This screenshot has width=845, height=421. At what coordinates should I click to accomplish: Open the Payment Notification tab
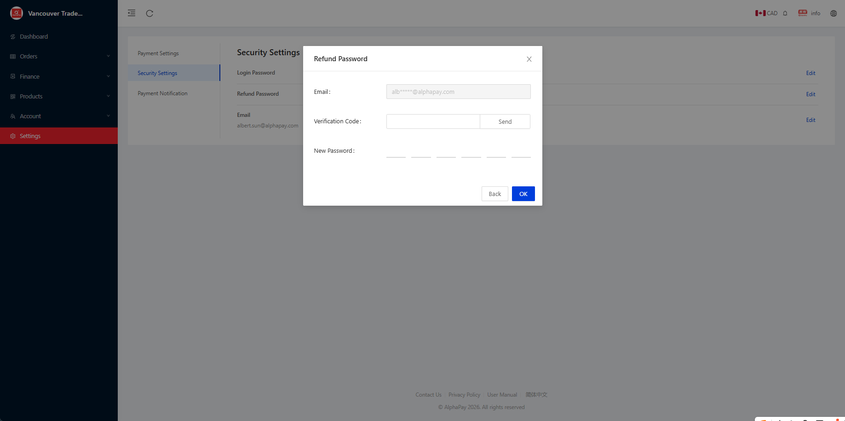162,93
